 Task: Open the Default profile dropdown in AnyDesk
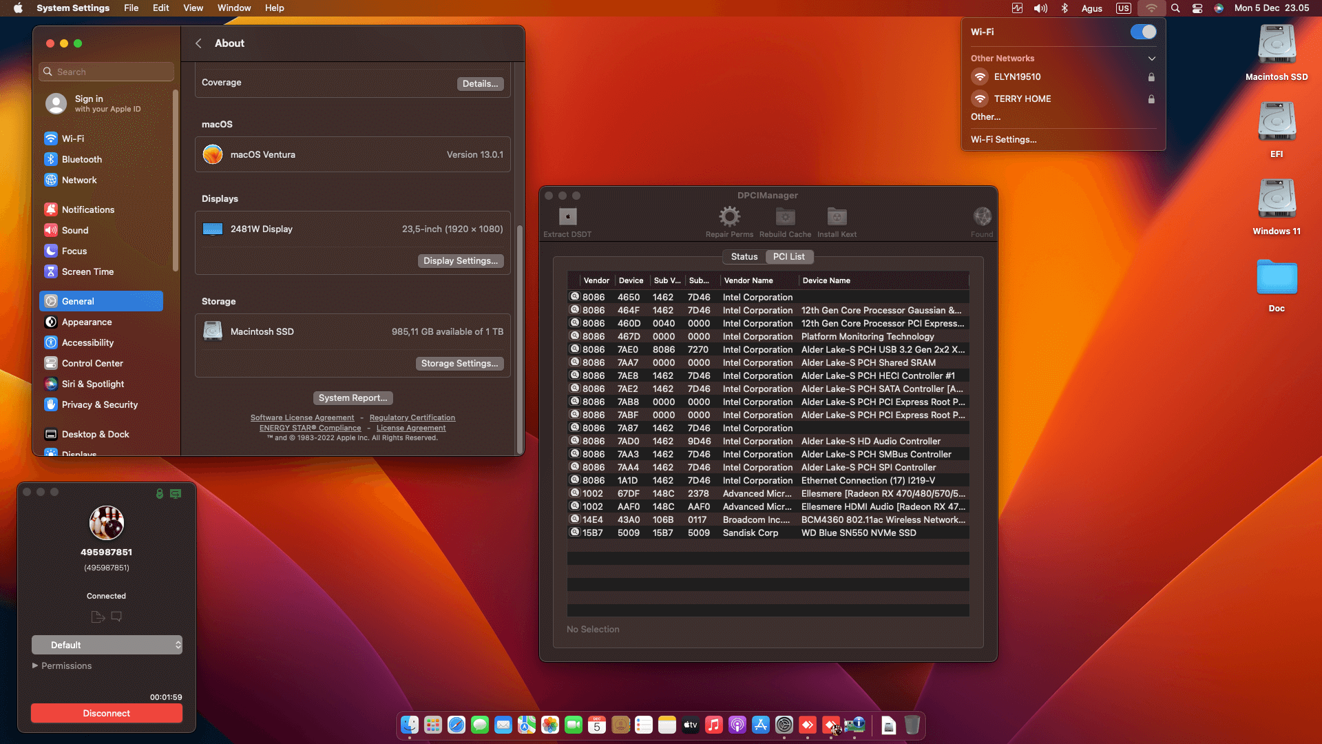tap(107, 645)
